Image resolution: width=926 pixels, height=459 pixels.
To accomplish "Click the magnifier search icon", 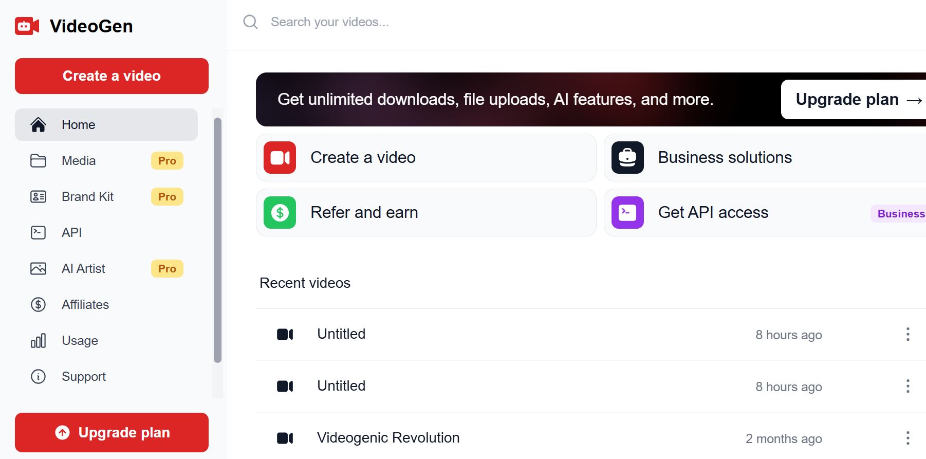I will tap(250, 22).
